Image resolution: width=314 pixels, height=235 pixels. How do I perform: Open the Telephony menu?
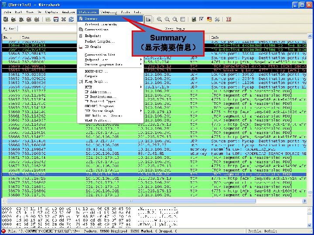click(x=109, y=12)
